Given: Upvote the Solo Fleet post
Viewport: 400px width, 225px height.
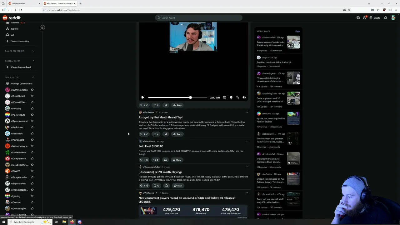Looking at the screenshot, I should [x=141, y=160].
